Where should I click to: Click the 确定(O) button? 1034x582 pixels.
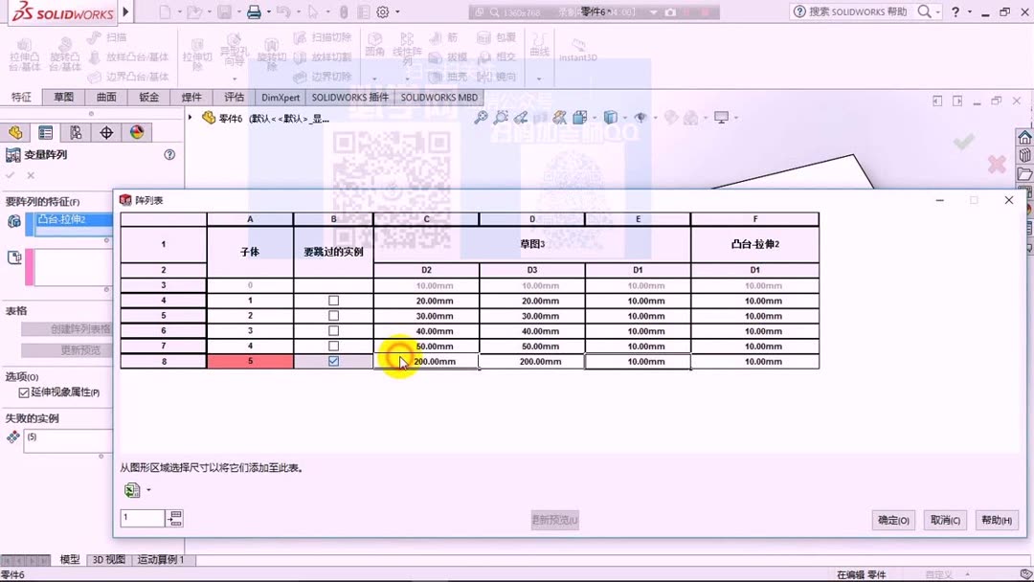tap(892, 520)
